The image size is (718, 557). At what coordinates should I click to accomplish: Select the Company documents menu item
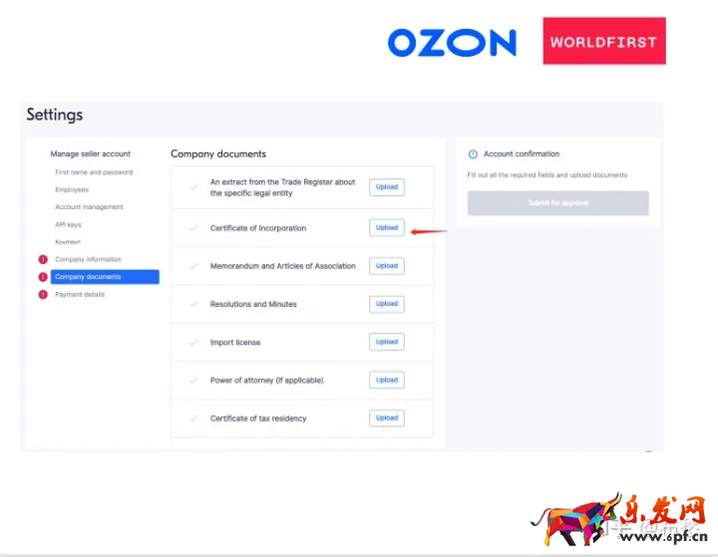pyautogui.click(x=105, y=277)
